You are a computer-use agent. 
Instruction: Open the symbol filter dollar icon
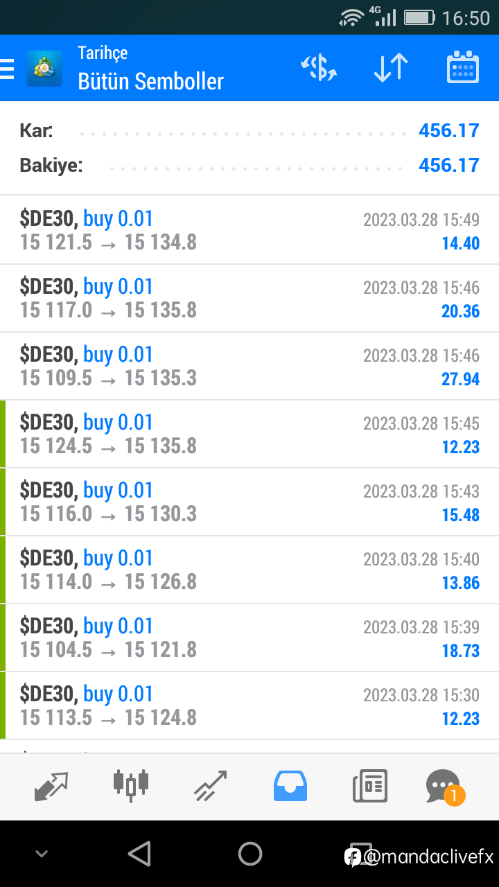pyautogui.click(x=319, y=68)
